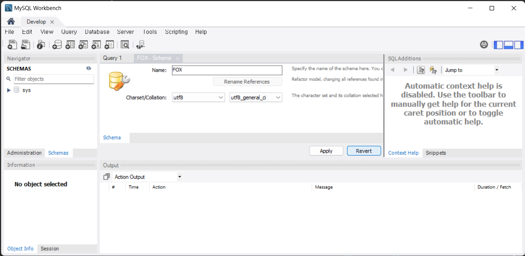Open the Query menu
This screenshot has height=256, width=525.
pos(69,32)
